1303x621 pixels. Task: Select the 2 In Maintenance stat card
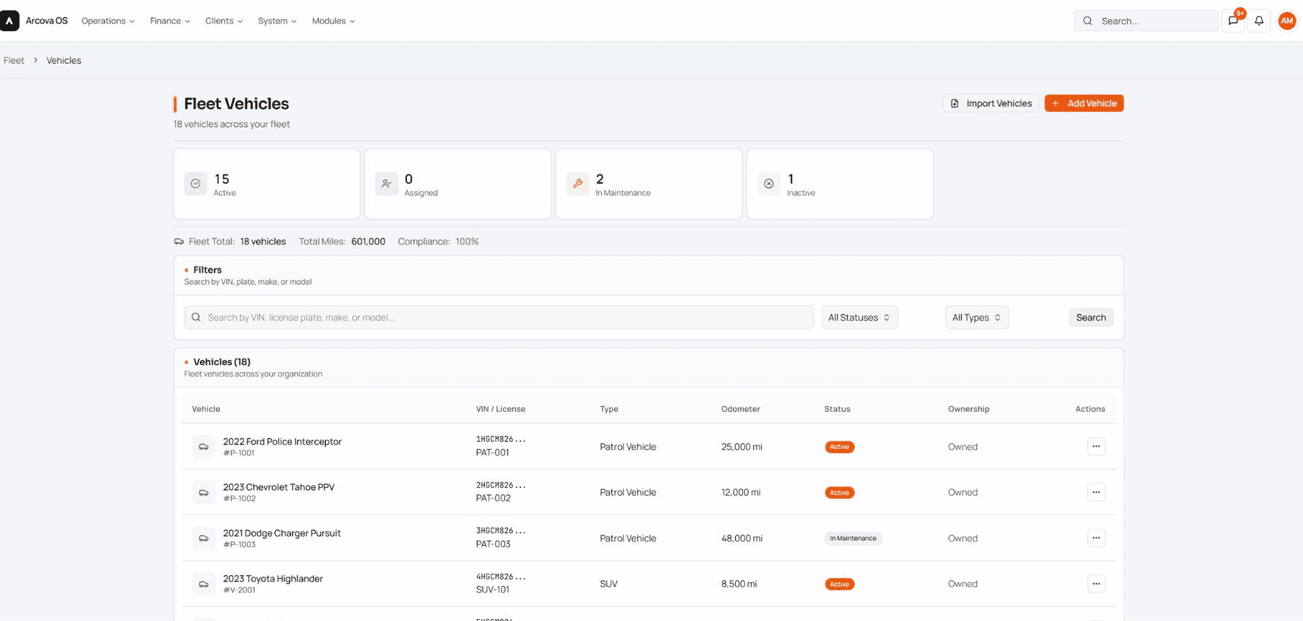pyautogui.click(x=649, y=184)
